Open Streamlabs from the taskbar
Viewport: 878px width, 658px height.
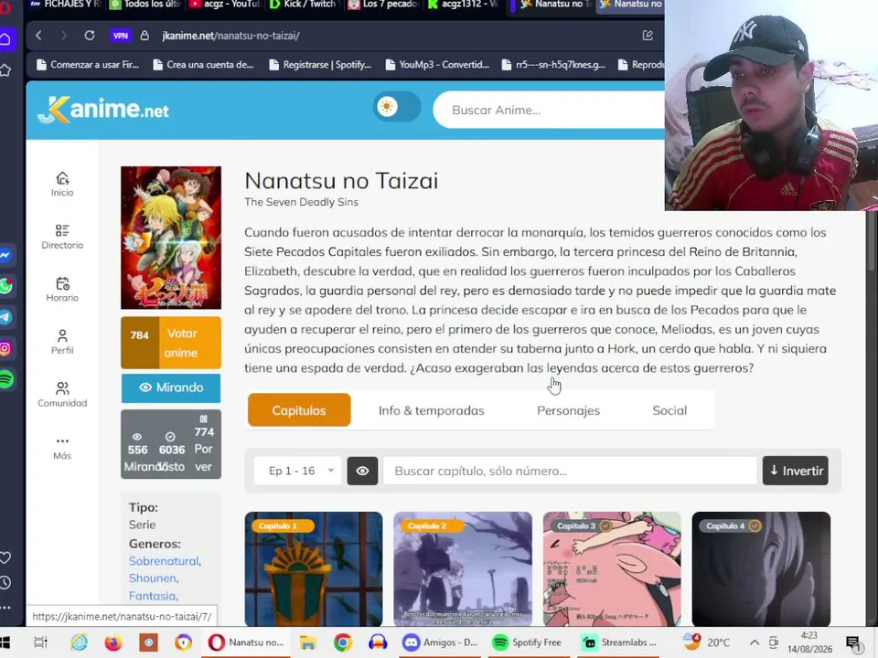[x=619, y=642]
